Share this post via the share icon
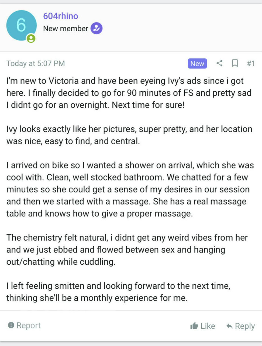Viewport: 262px width, 346px height. click(219, 64)
